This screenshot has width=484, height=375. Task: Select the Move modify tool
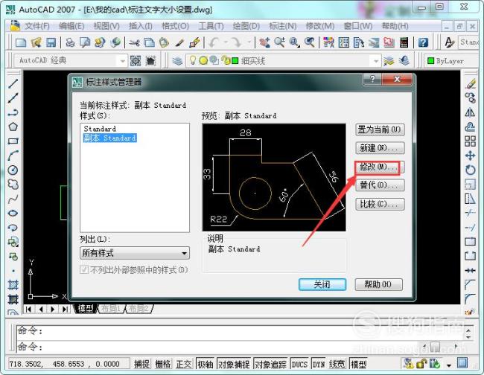tap(470, 156)
